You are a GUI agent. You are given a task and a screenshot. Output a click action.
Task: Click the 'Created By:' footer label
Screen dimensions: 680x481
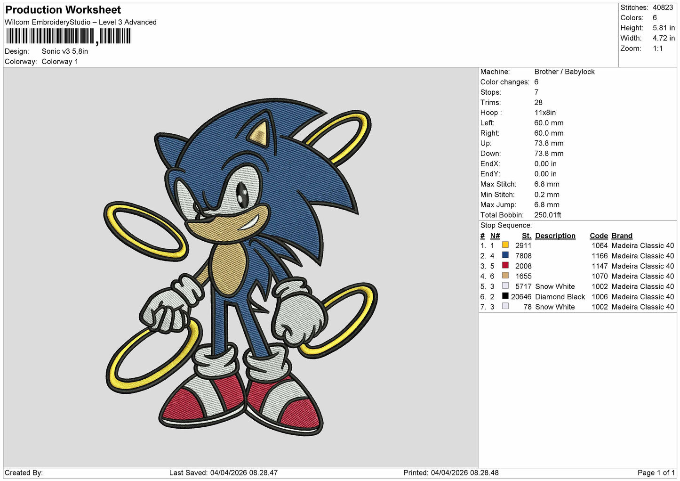tap(24, 473)
